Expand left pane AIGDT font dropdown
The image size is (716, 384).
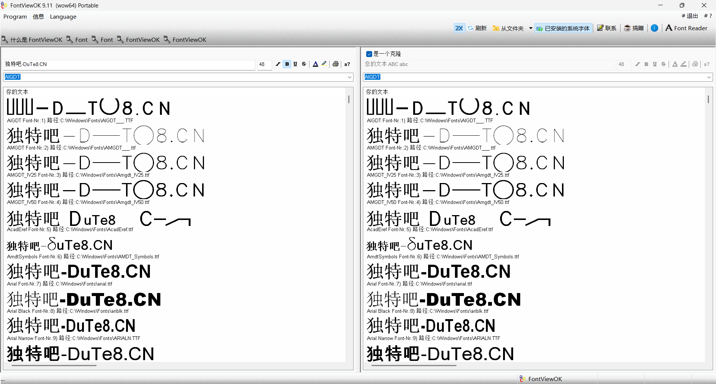click(x=349, y=77)
